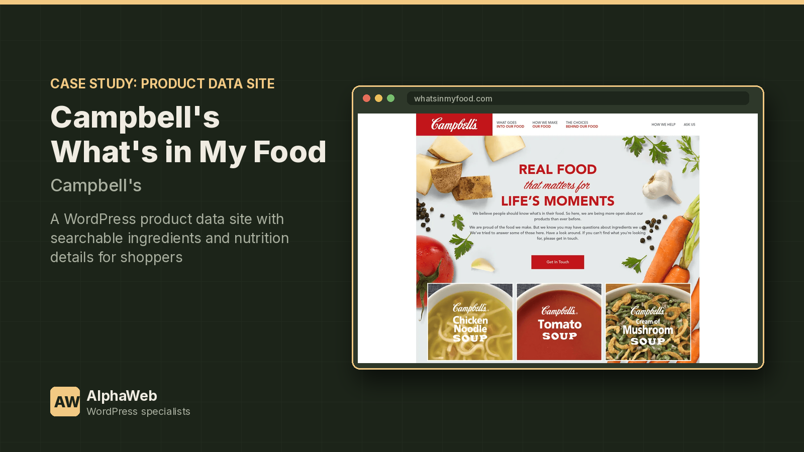This screenshot has width=804, height=452.
Task: Click the Campbell's logo in site header
Action: pyautogui.click(x=454, y=125)
